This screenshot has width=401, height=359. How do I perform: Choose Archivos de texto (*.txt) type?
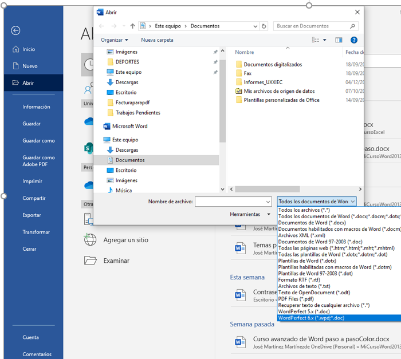(x=304, y=286)
